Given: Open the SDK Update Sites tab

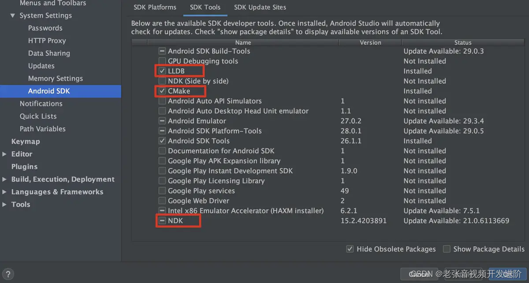Looking at the screenshot, I should coord(260,7).
